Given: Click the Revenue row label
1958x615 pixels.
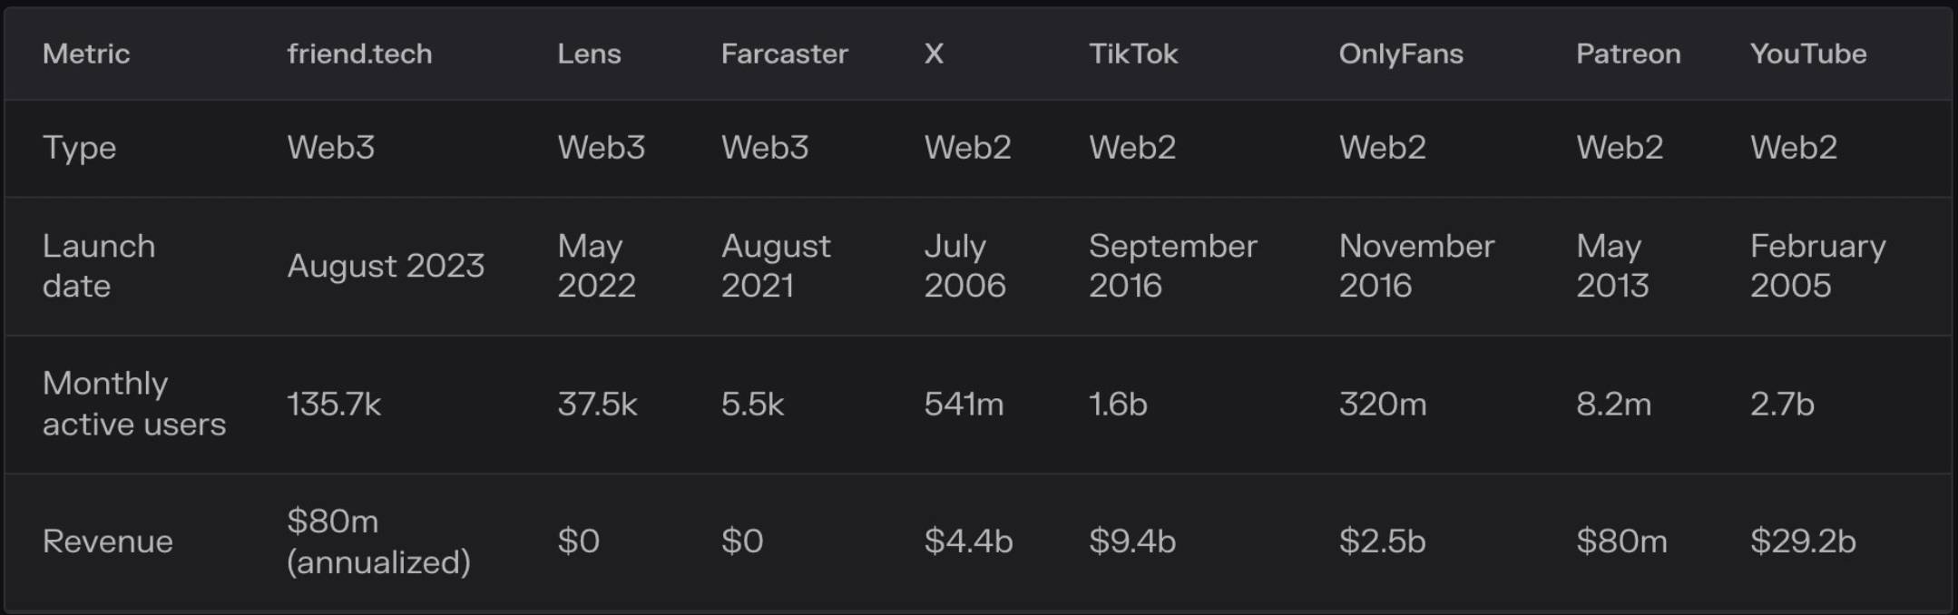Looking at the screenshot, I should [x=107, y=542].
